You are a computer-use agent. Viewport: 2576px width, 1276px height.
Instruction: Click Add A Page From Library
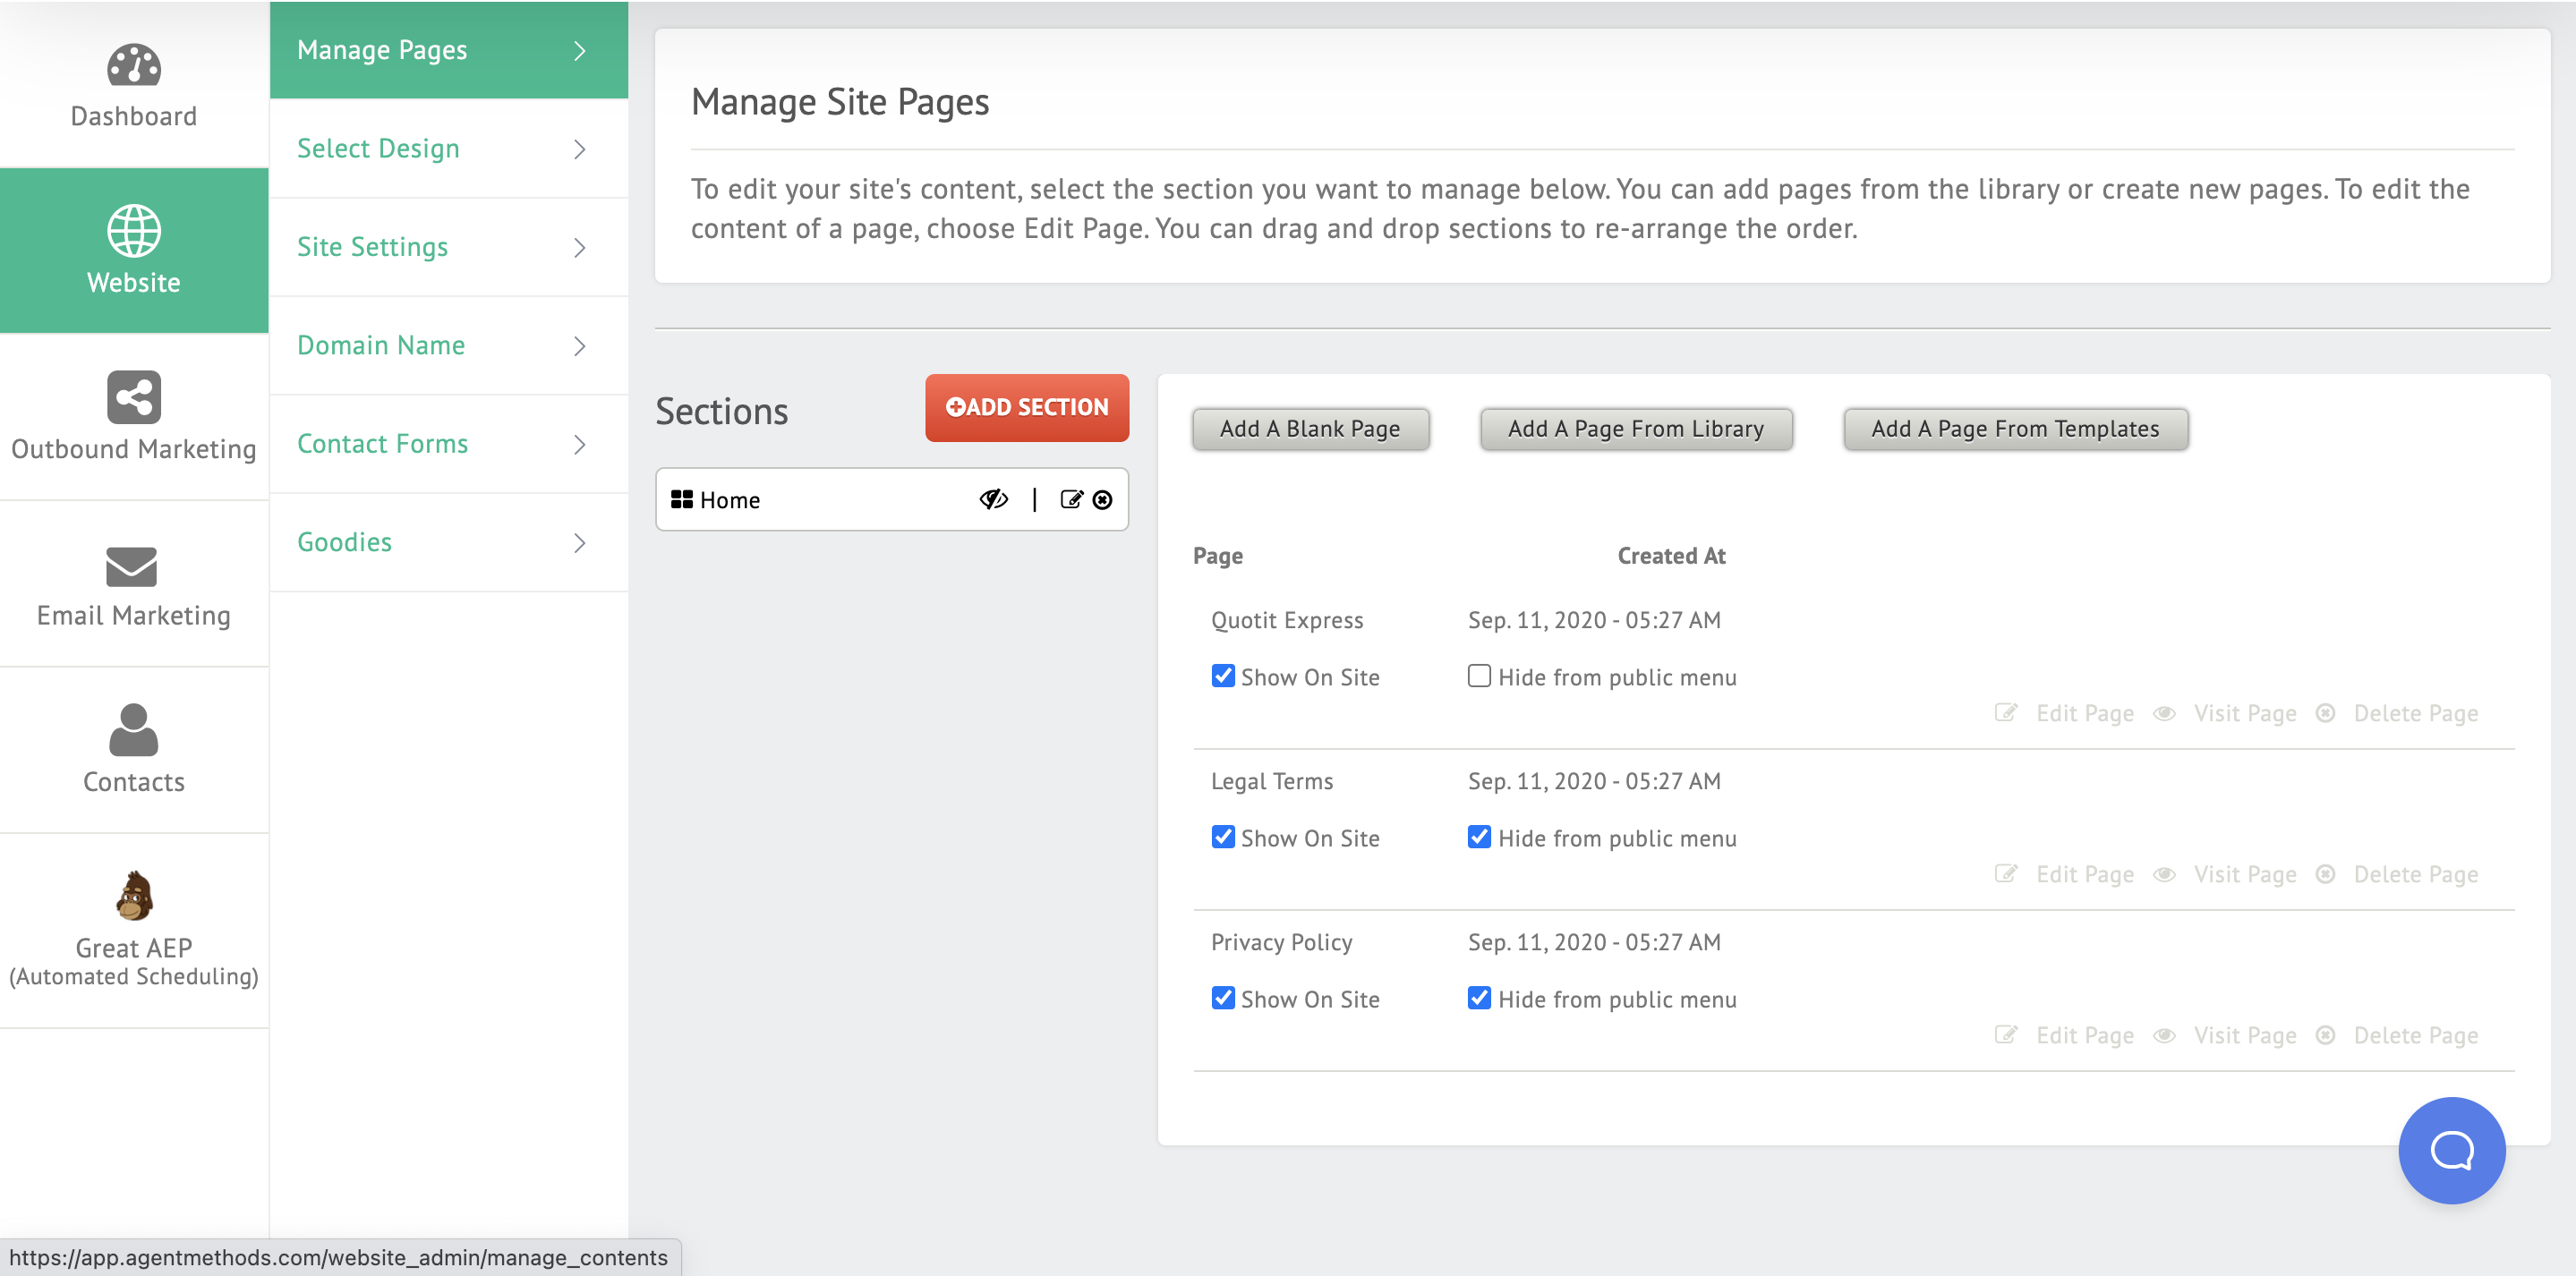[x=1635, y=429]
